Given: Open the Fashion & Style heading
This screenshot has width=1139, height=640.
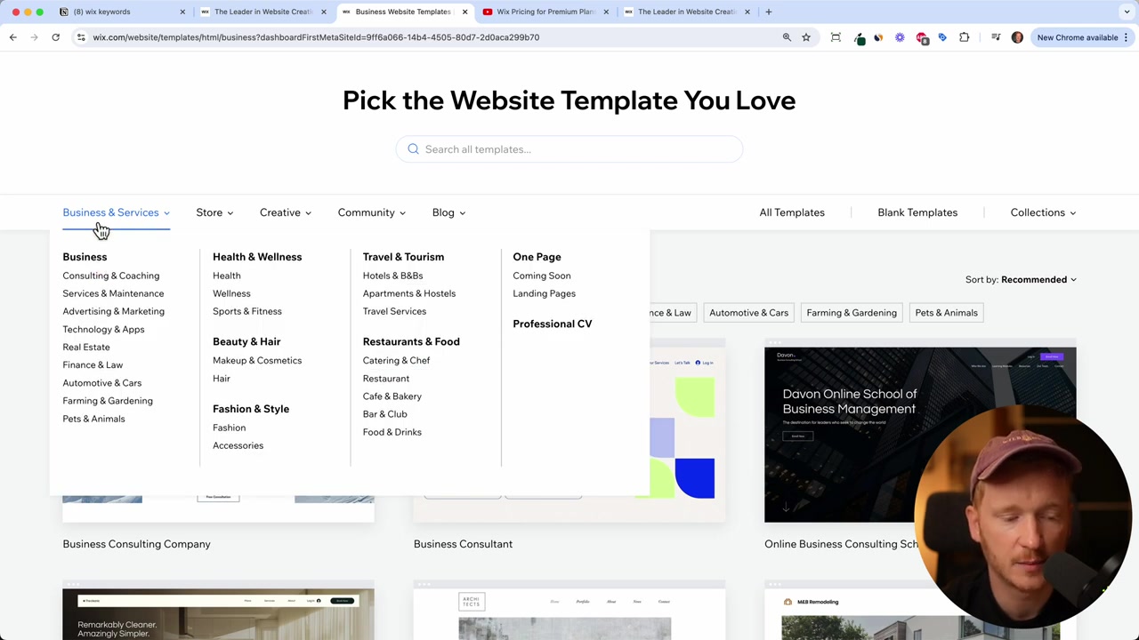Looking at the screenshot, I should point(251,409).
